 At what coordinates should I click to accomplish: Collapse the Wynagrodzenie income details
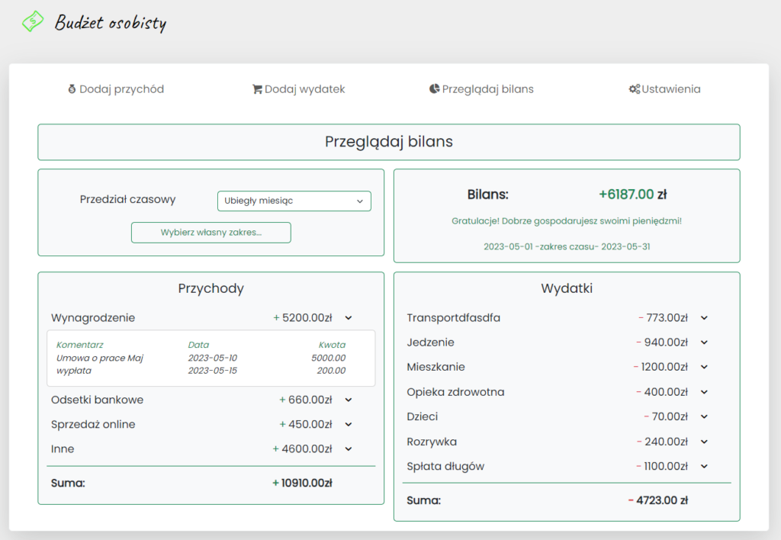pyautogui.click(x=349, y=318)
